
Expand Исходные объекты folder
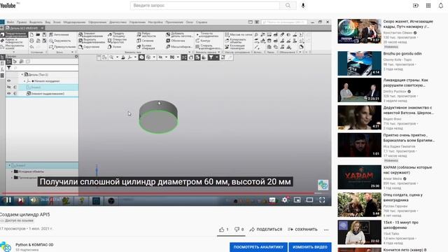(x=12, y=171)
